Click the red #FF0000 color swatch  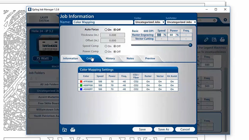[81, 81]
